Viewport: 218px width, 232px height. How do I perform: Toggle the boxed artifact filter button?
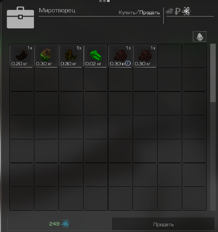[200, 37]
